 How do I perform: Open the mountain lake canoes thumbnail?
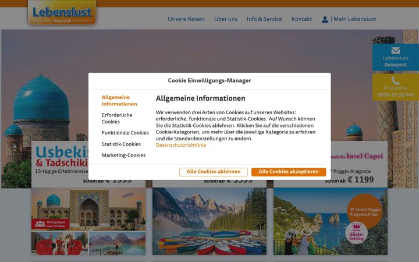point(210,221)
